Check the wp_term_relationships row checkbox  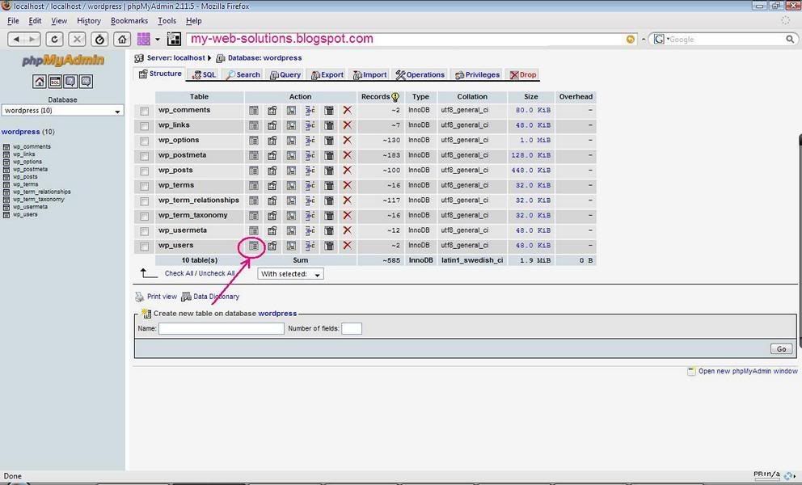click(144, 201)
